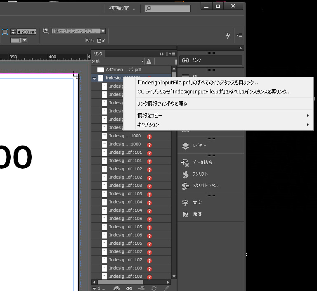Open the corner shape dropdown arrow

[24, 40]
